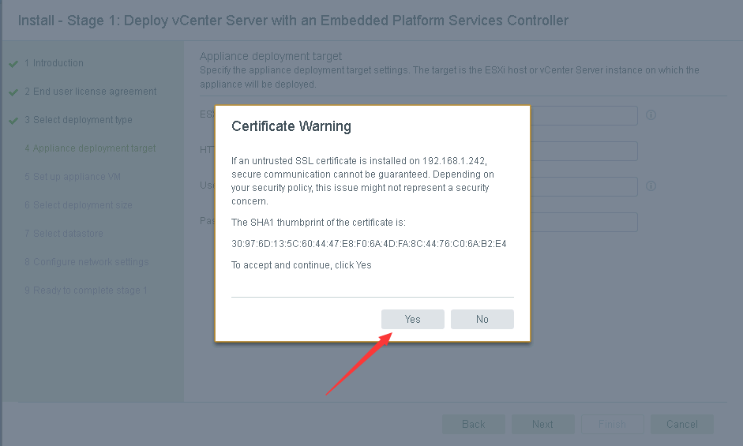This screenshot has width=743, height=446.
Task: Click the SHA1 thumbprint value 30:97:6D:13...
Action: (369, 244)
